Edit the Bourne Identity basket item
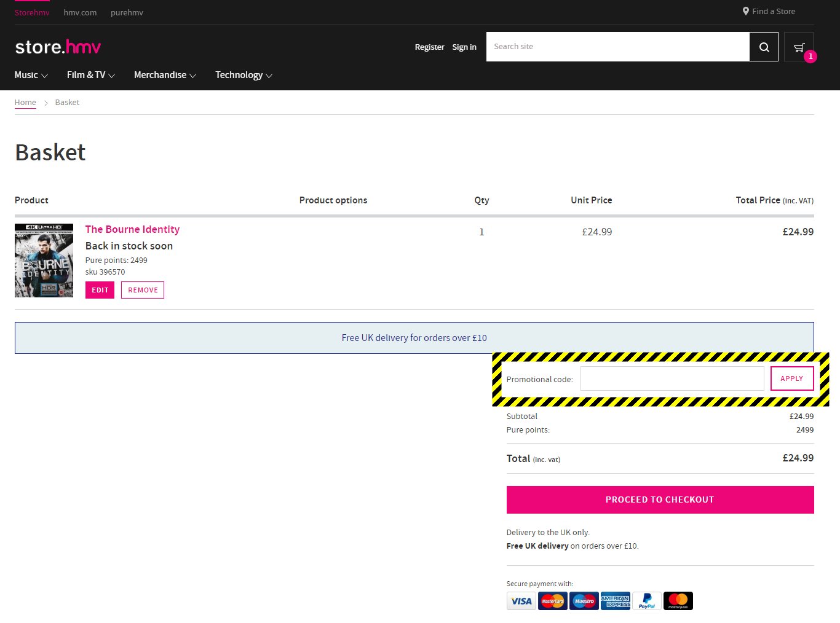 click(x=100, y=290)
